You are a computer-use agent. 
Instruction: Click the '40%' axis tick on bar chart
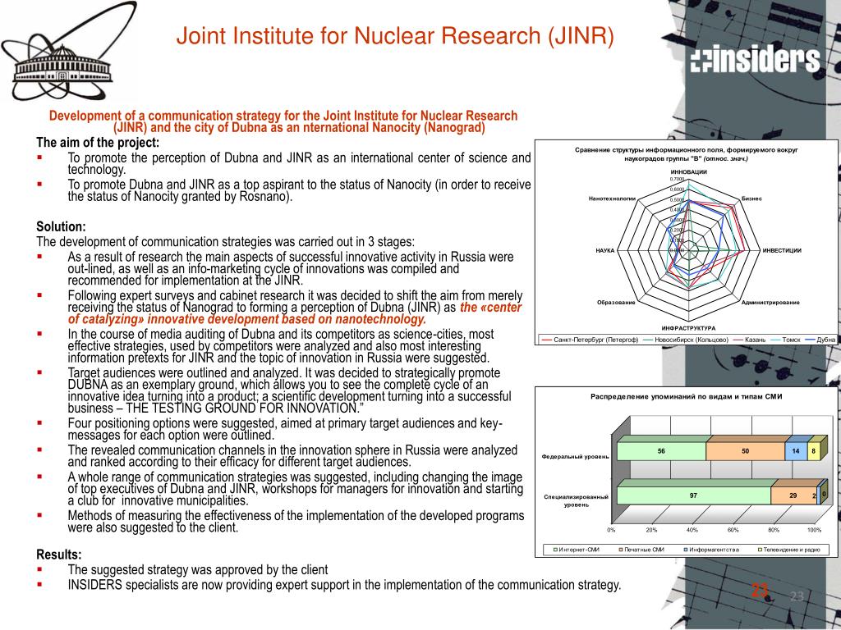[x=692, y=530]
